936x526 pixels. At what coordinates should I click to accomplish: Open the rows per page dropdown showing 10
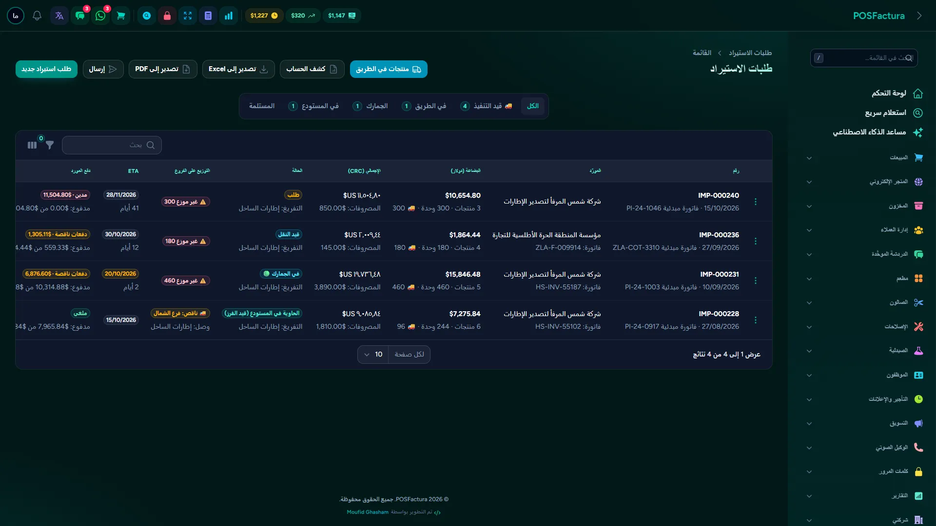tap(373, 354)
